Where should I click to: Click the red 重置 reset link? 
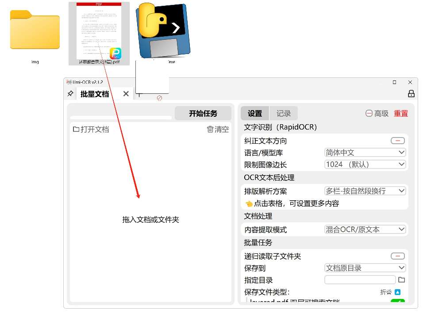[x=401, y=114]
